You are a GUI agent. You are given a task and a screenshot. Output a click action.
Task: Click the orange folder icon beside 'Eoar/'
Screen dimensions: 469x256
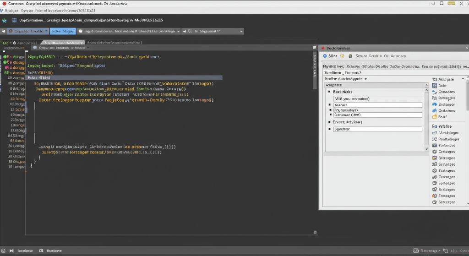(x=435, y=117)
